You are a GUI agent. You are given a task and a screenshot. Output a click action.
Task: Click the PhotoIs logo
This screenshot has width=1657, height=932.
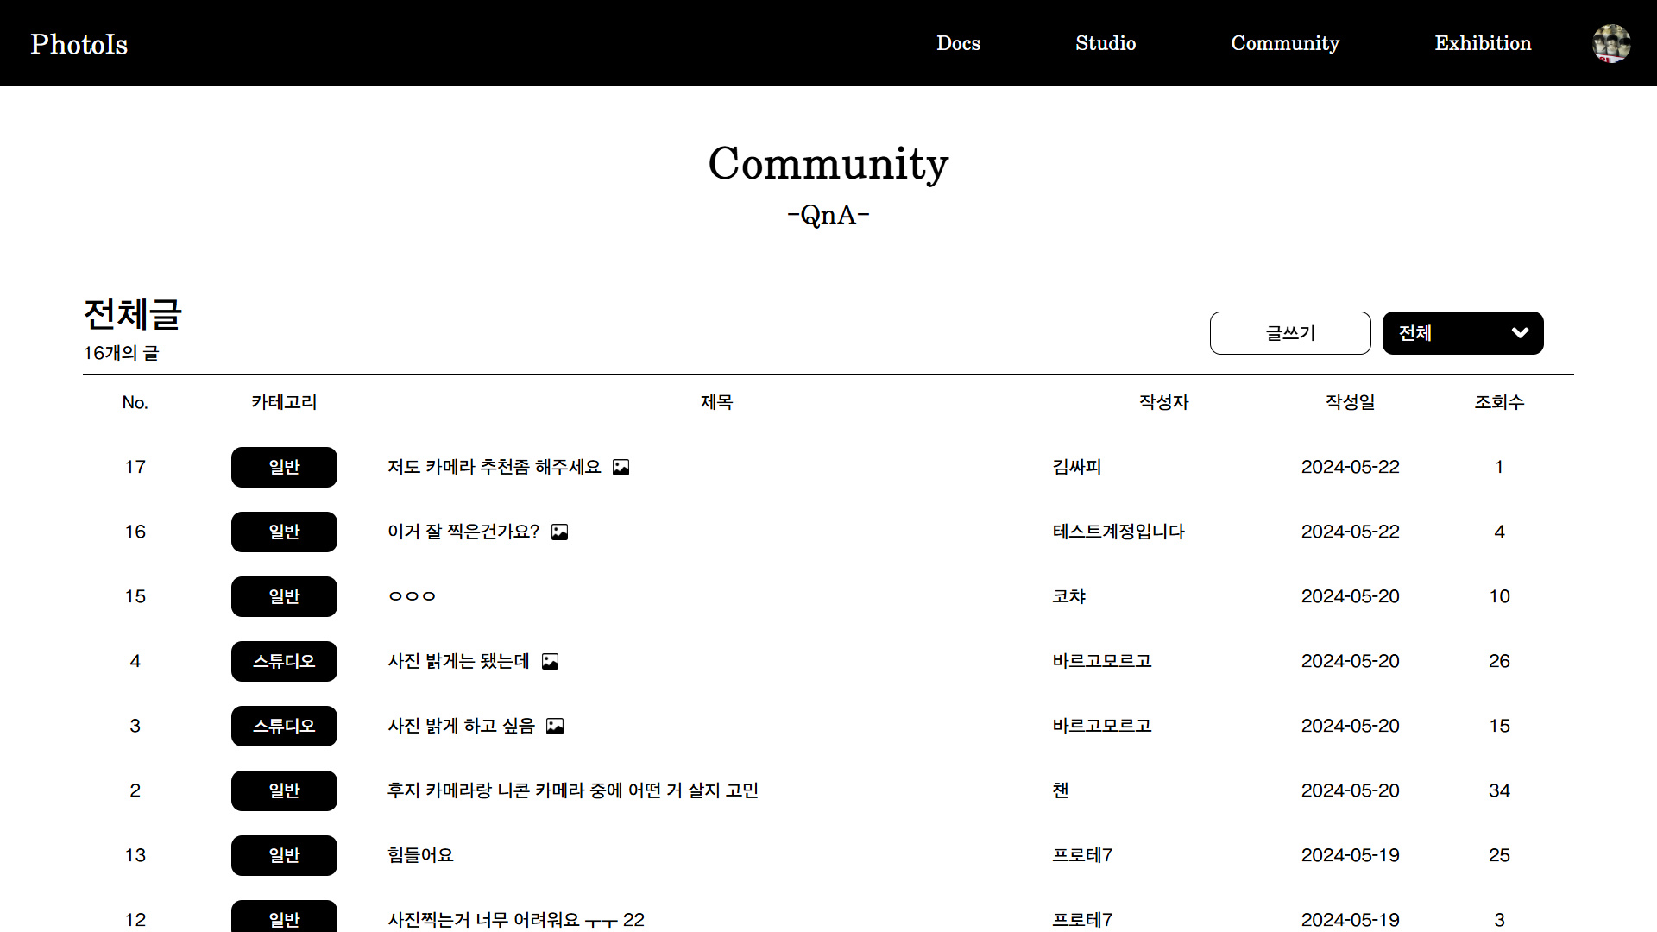pos(79,44)
